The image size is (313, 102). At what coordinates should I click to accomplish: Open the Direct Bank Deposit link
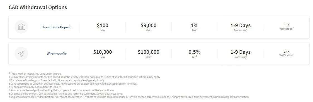point(57,27)
